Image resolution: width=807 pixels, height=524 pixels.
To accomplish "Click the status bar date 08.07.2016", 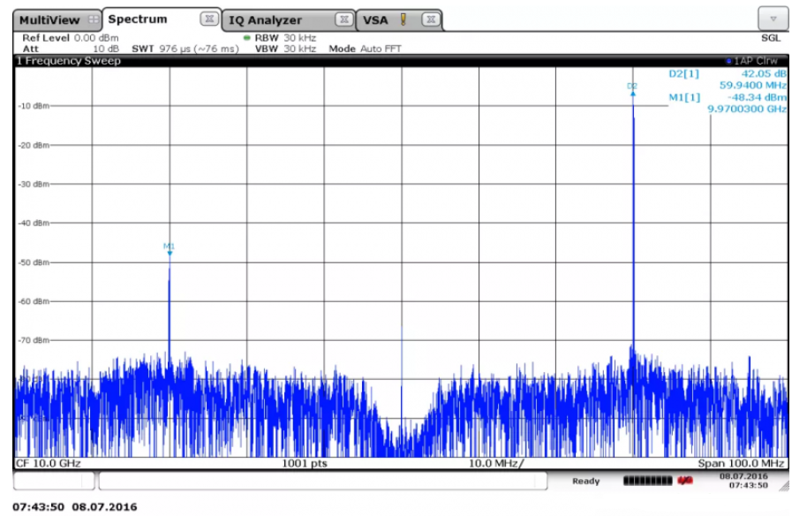I will point(743,476).
